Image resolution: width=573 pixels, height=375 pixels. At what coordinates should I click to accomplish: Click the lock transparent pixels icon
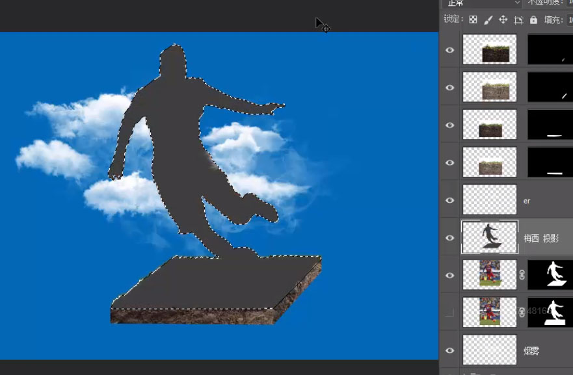click(473, 19)
